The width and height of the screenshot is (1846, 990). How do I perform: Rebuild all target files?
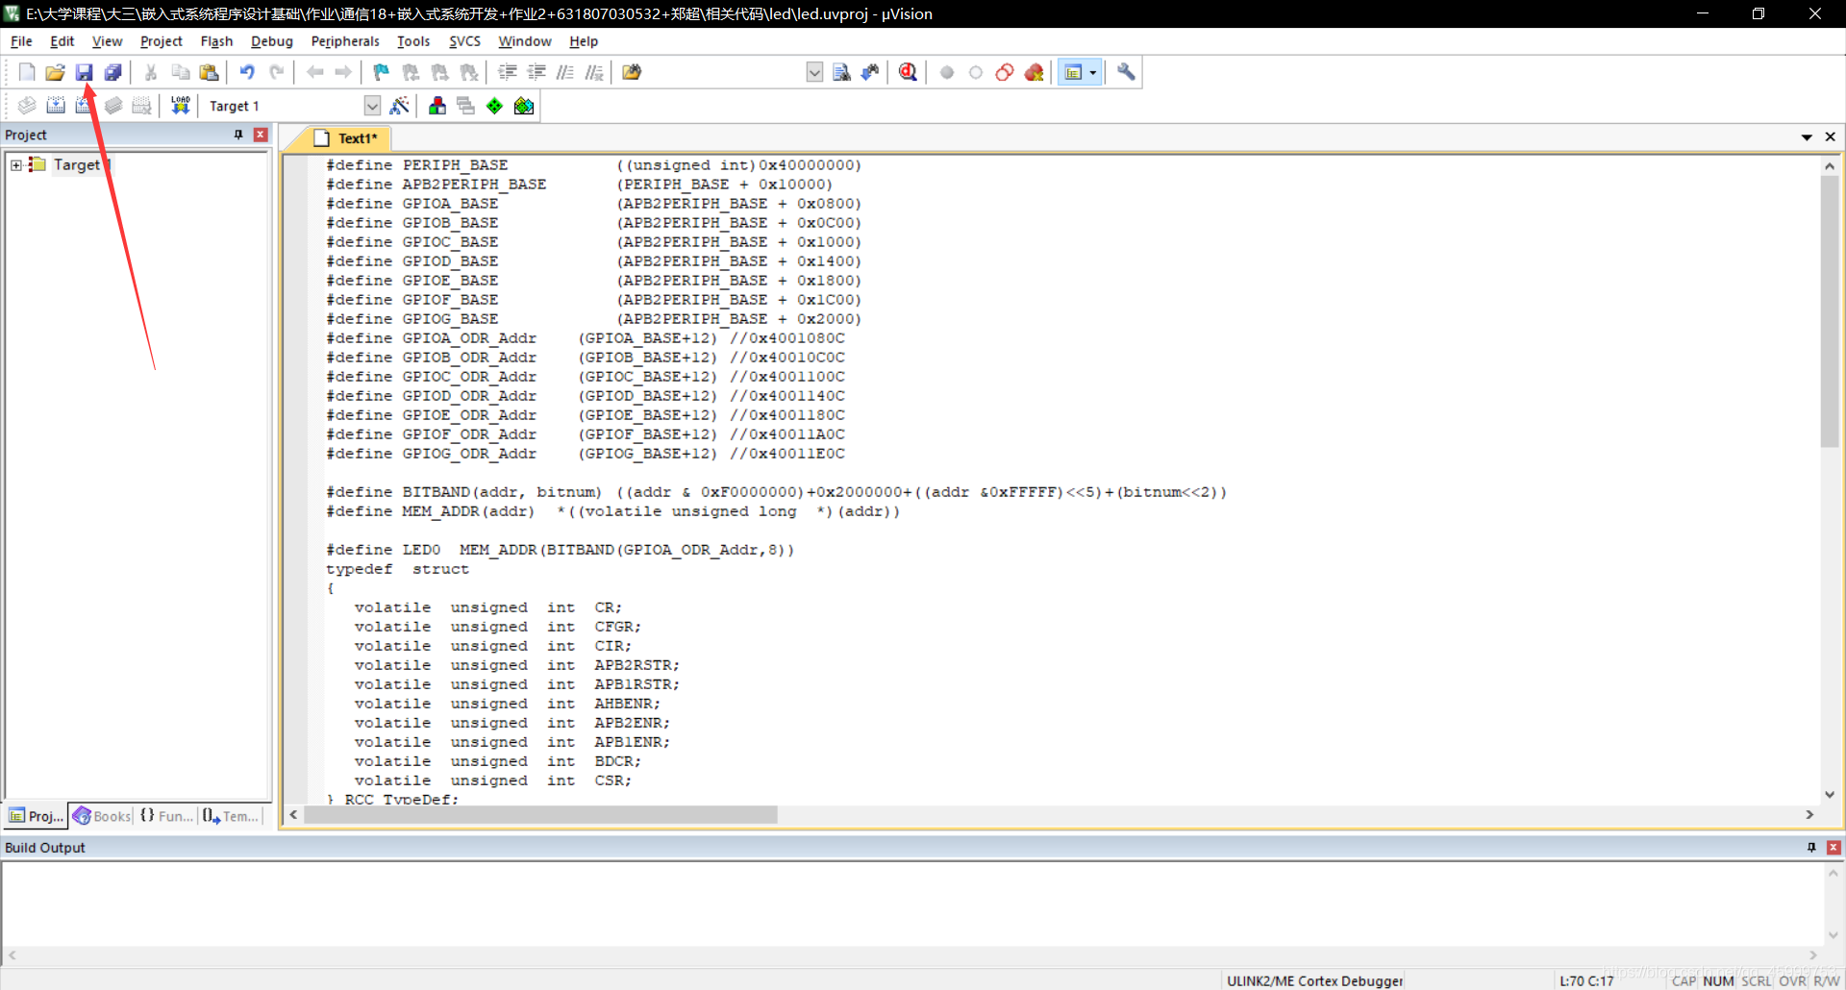85,106
